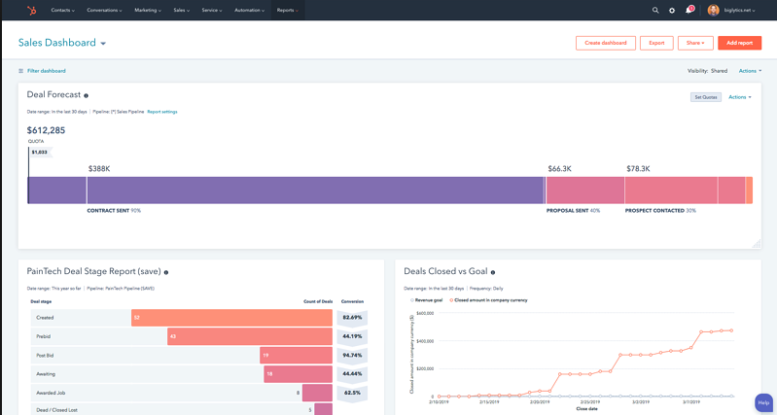The width and height of the screenshot is (777, 415).
Task: Click the Add report button
Action: tap(739, 43)
